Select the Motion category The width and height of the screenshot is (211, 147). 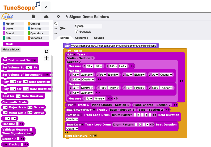(x=14, y=24)
